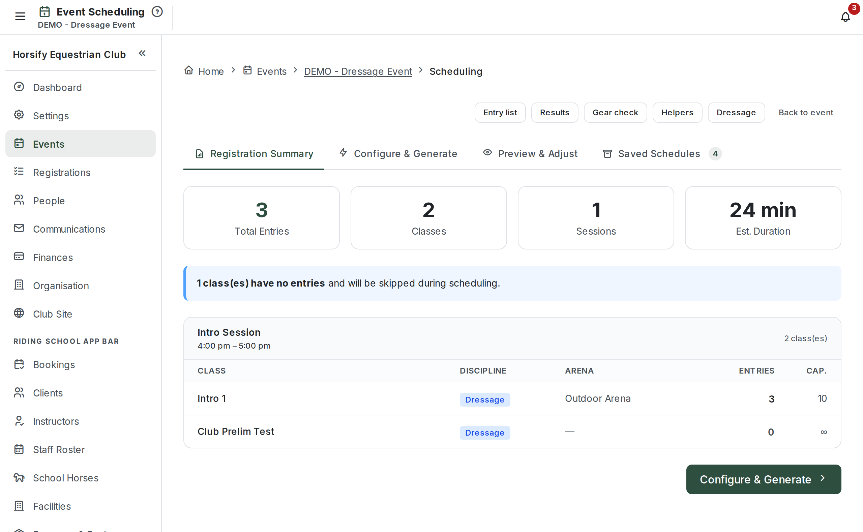Screen dimensions: 863x532
Task: Open Clients in the sidebar
Action: 81,393
